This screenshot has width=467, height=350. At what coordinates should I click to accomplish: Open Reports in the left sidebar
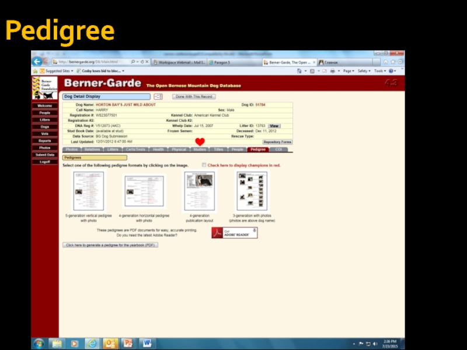pyautogui.click(x=45, y=141)
